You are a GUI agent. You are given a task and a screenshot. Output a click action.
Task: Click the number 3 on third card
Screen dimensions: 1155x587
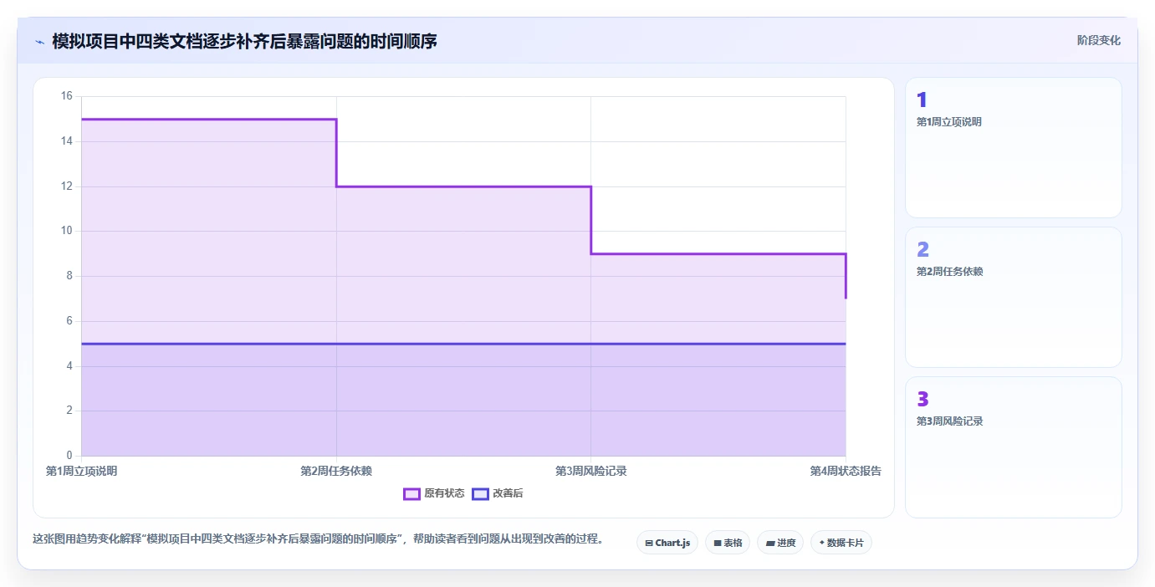pos(923,399)
